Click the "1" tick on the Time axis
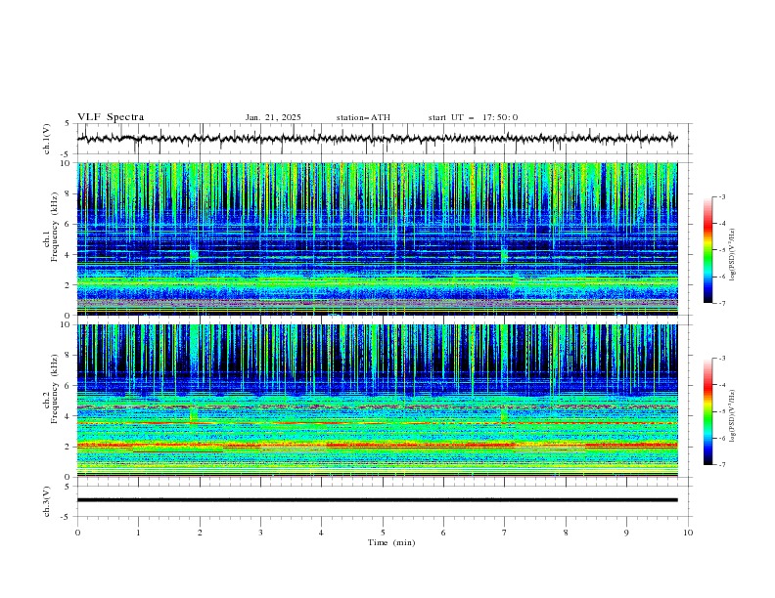Screen dimensions: 775x598 138,533
